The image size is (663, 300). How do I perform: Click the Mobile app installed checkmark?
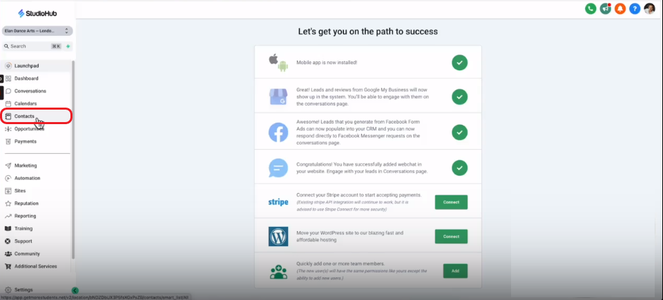(x=459, y=63)
